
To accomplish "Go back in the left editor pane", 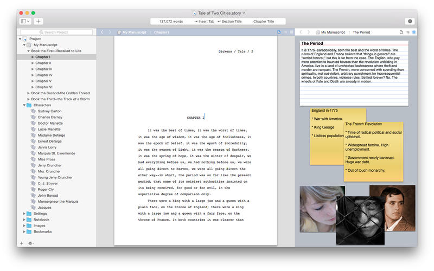I will pos(101,33).
